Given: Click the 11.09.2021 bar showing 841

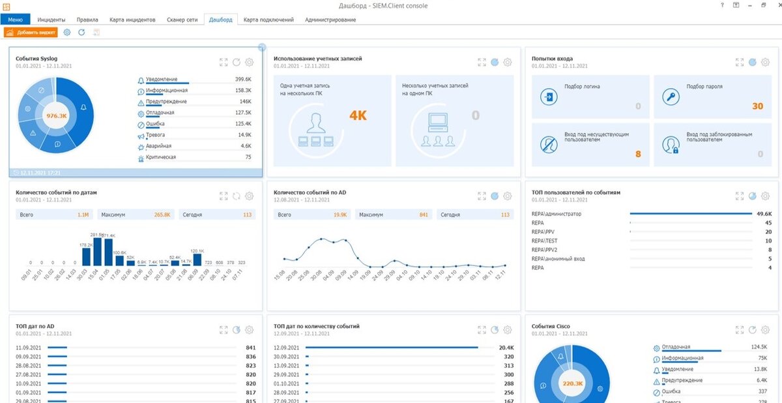Looking at the screenshot, I should (x=57, y=348).
